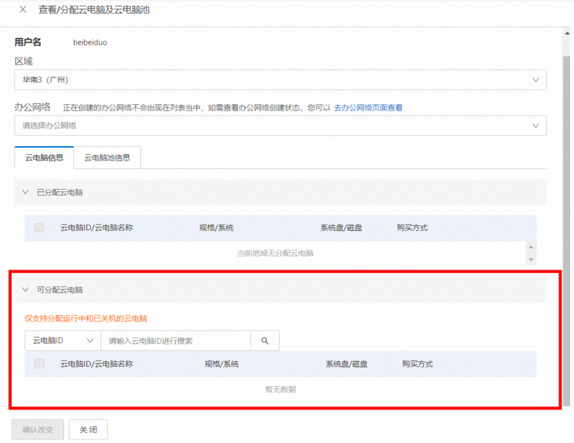Click the orange 仅支持分配运行中和已关机的云电脑 notice
This screenshot has height=443, width=574.
tap(86, 319)
